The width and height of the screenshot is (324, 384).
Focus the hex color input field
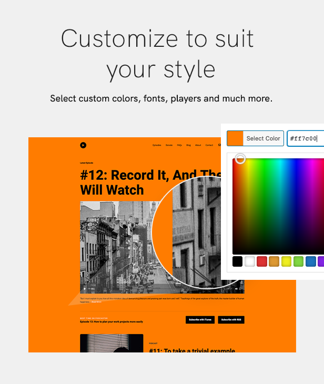[x=305, y=138]
